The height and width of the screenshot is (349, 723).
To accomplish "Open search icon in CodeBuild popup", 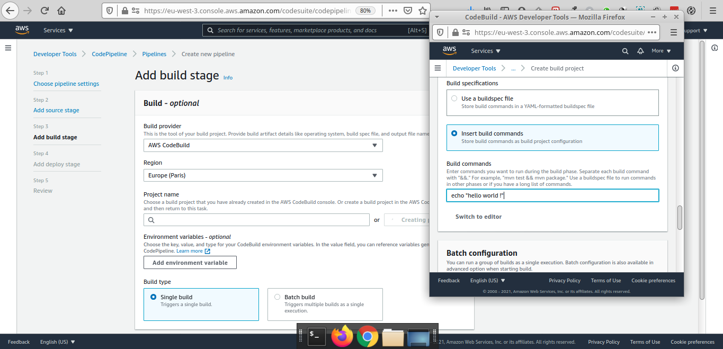I will [x=625, y=51].
